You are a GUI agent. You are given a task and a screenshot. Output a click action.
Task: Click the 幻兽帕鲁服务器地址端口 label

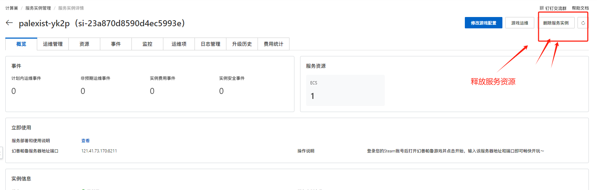pyautogui.click(x=35, y=151)
